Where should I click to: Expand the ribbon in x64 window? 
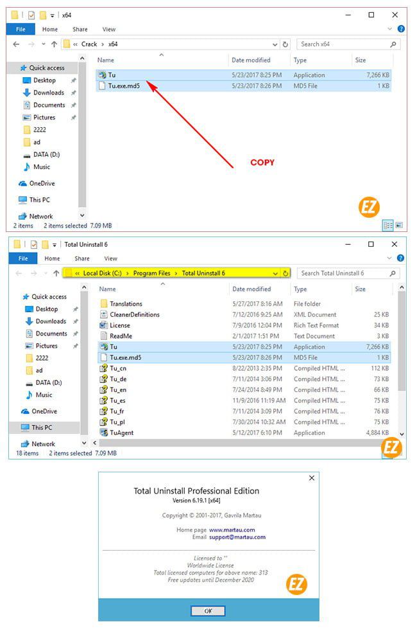[389, 29]
